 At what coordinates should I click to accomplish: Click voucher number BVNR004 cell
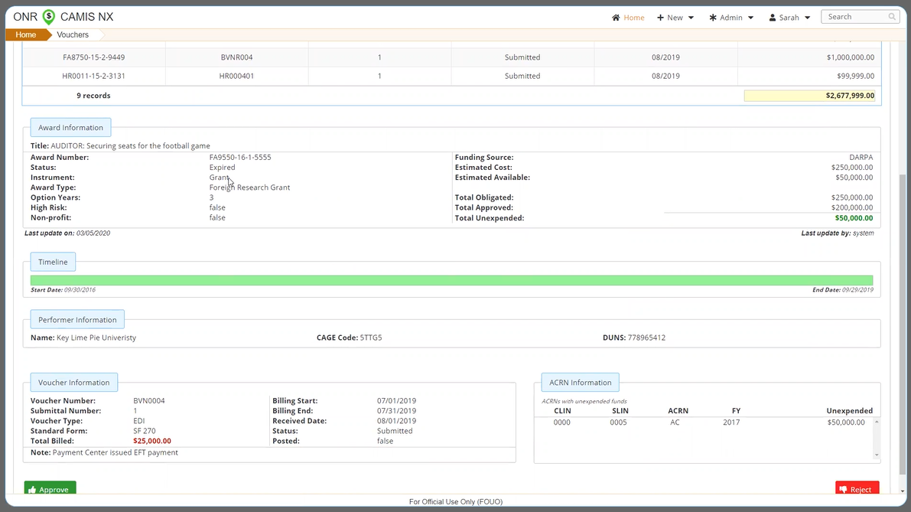236,57
